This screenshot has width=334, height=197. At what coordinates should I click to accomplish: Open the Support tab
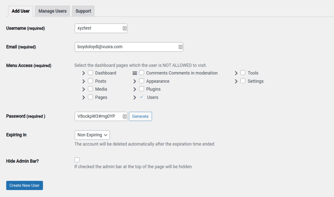(x=83, y=11)
